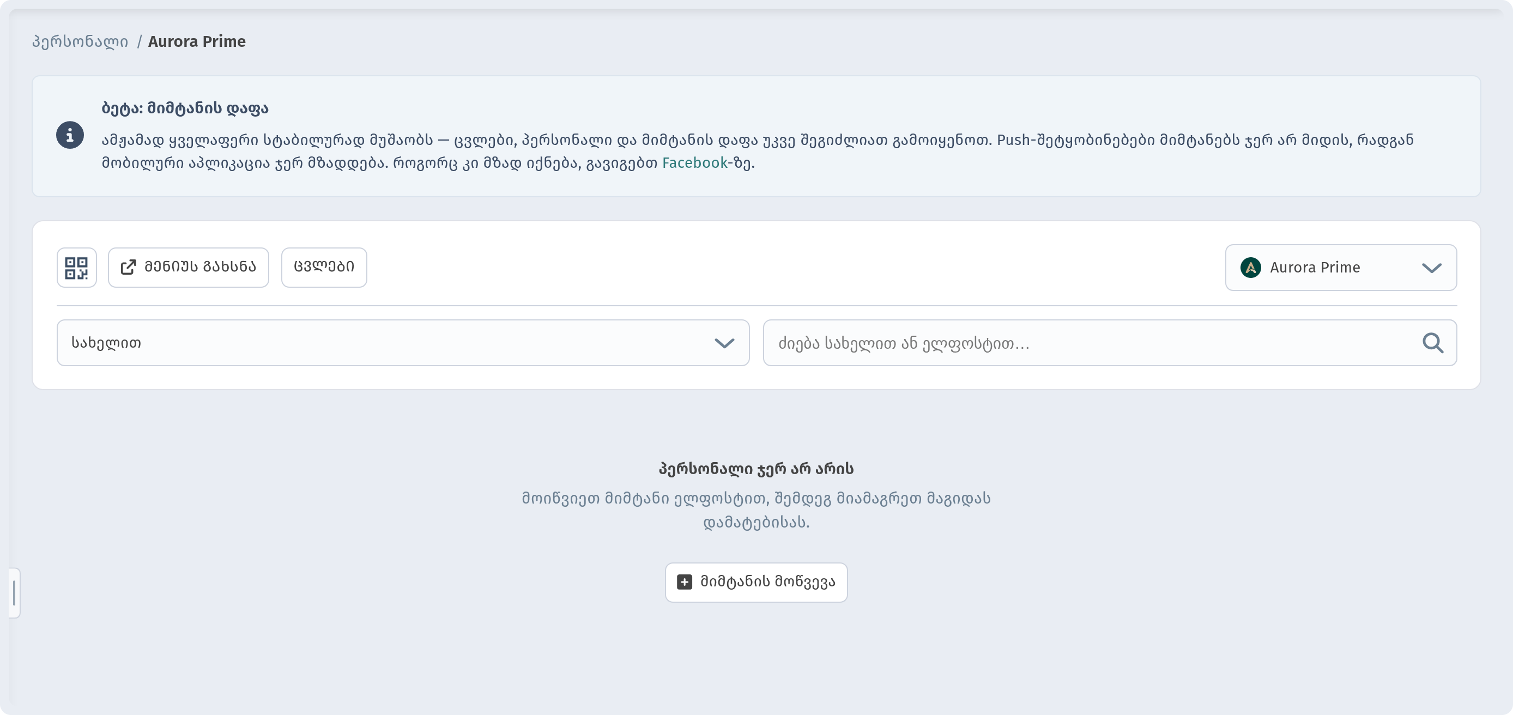Image resolution: width=1513 pixels, height=715 pixels.
Task: Click the 'ბეტა: მიმტანის დაფა' banner title
Action: [185, 108]
